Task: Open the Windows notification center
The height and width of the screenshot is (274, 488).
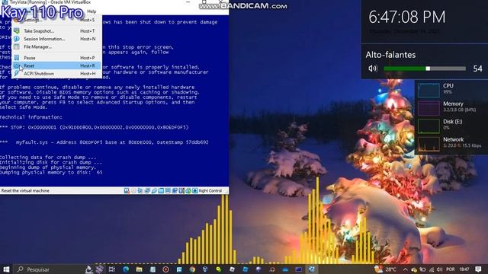Action: [478, 269]
